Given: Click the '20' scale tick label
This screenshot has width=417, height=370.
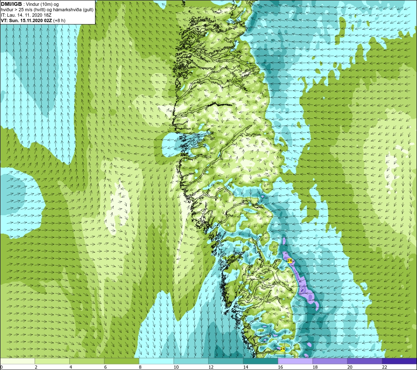Looking at the screenshot, I should click(350, 367).
